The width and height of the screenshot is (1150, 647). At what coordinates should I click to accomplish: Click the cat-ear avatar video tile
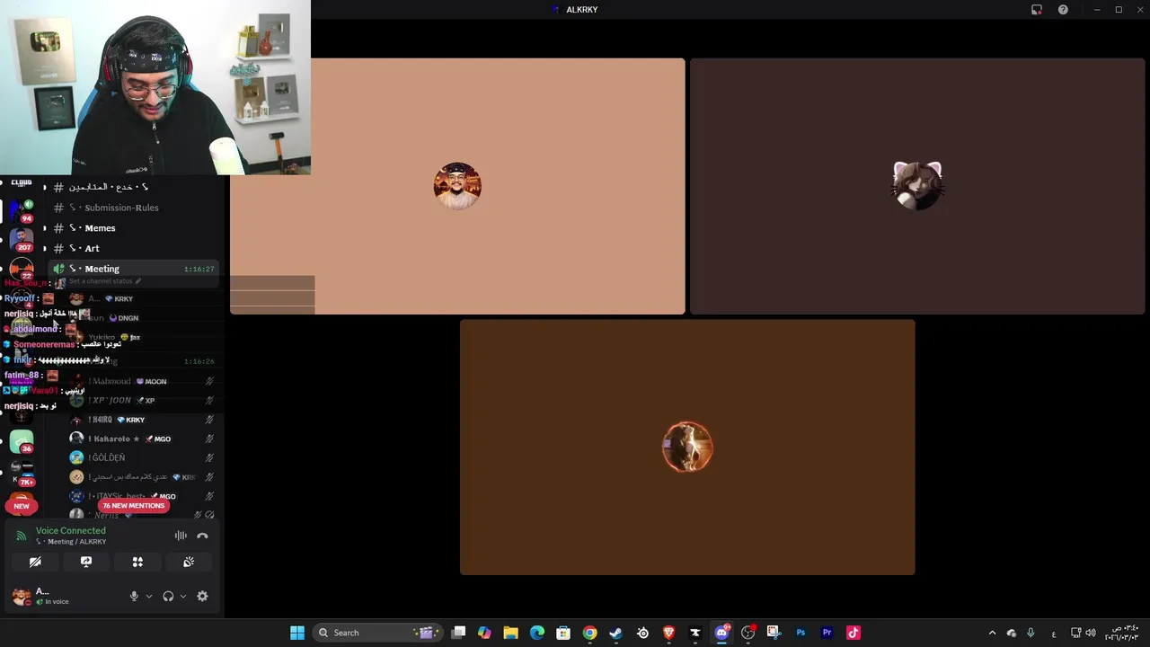click(x=917, y=186)
